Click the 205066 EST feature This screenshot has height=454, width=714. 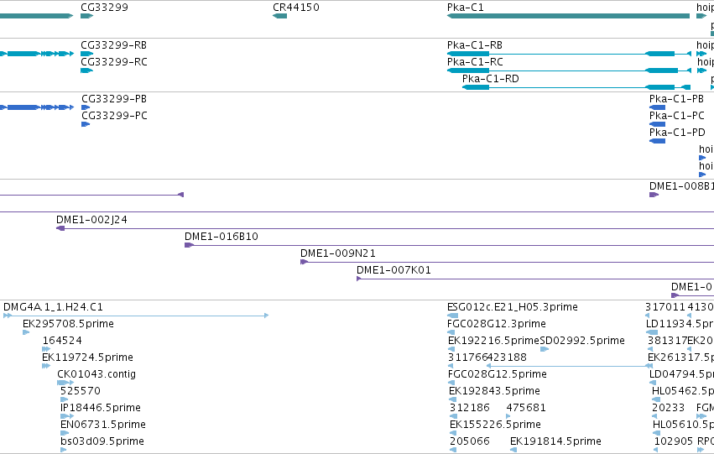[453, 451]
